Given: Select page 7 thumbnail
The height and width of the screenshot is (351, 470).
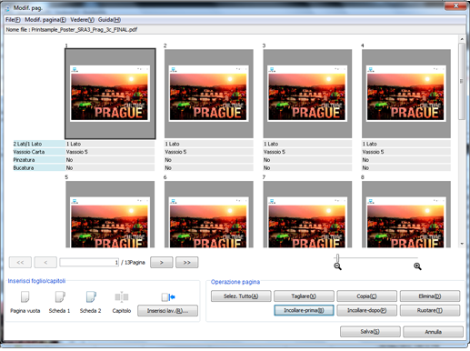Looking at the screenshot, I should (x=307, y=215).
